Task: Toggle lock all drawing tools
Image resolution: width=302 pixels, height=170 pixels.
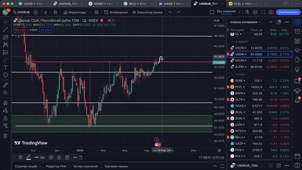Action: 5,118
